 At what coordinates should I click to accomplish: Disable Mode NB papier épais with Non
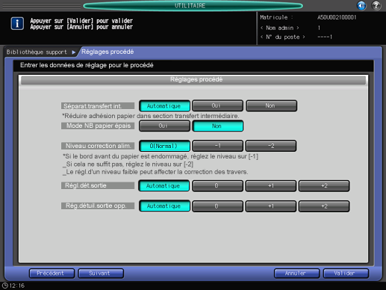(218, 126)
